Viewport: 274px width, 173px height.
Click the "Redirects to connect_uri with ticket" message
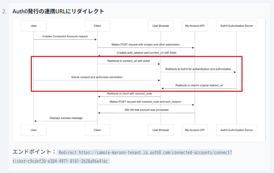tap(129, 61)
